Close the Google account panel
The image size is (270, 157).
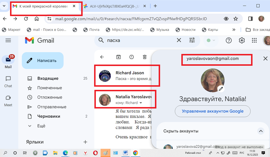pos(265,59)
